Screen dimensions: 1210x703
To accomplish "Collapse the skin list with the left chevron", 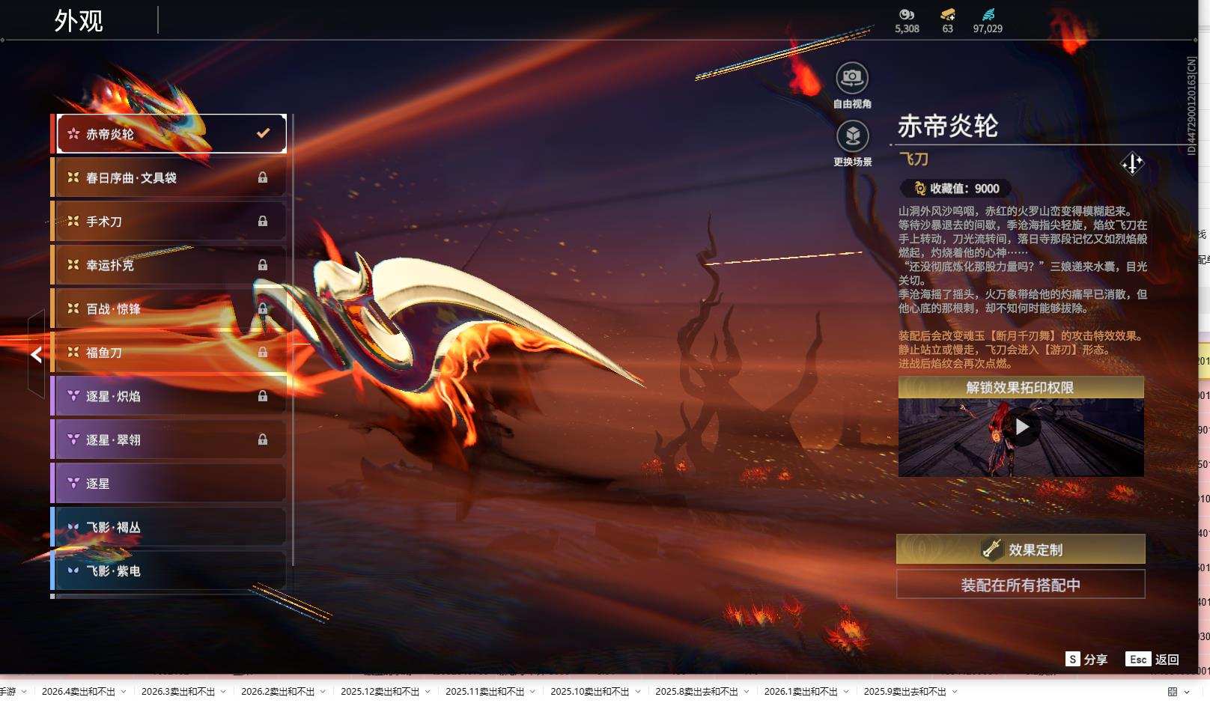I will click(35, 356).
